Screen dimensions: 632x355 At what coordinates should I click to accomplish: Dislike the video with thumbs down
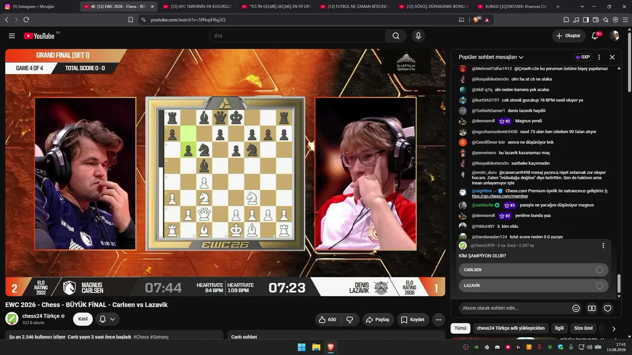tap(350, 319)
